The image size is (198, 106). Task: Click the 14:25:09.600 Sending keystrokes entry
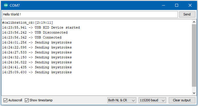[37, 72]
